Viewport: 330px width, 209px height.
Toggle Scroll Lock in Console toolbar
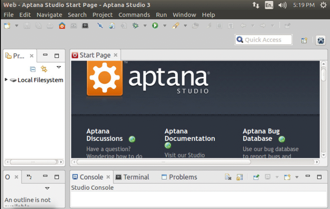click(x=240, y=177)
